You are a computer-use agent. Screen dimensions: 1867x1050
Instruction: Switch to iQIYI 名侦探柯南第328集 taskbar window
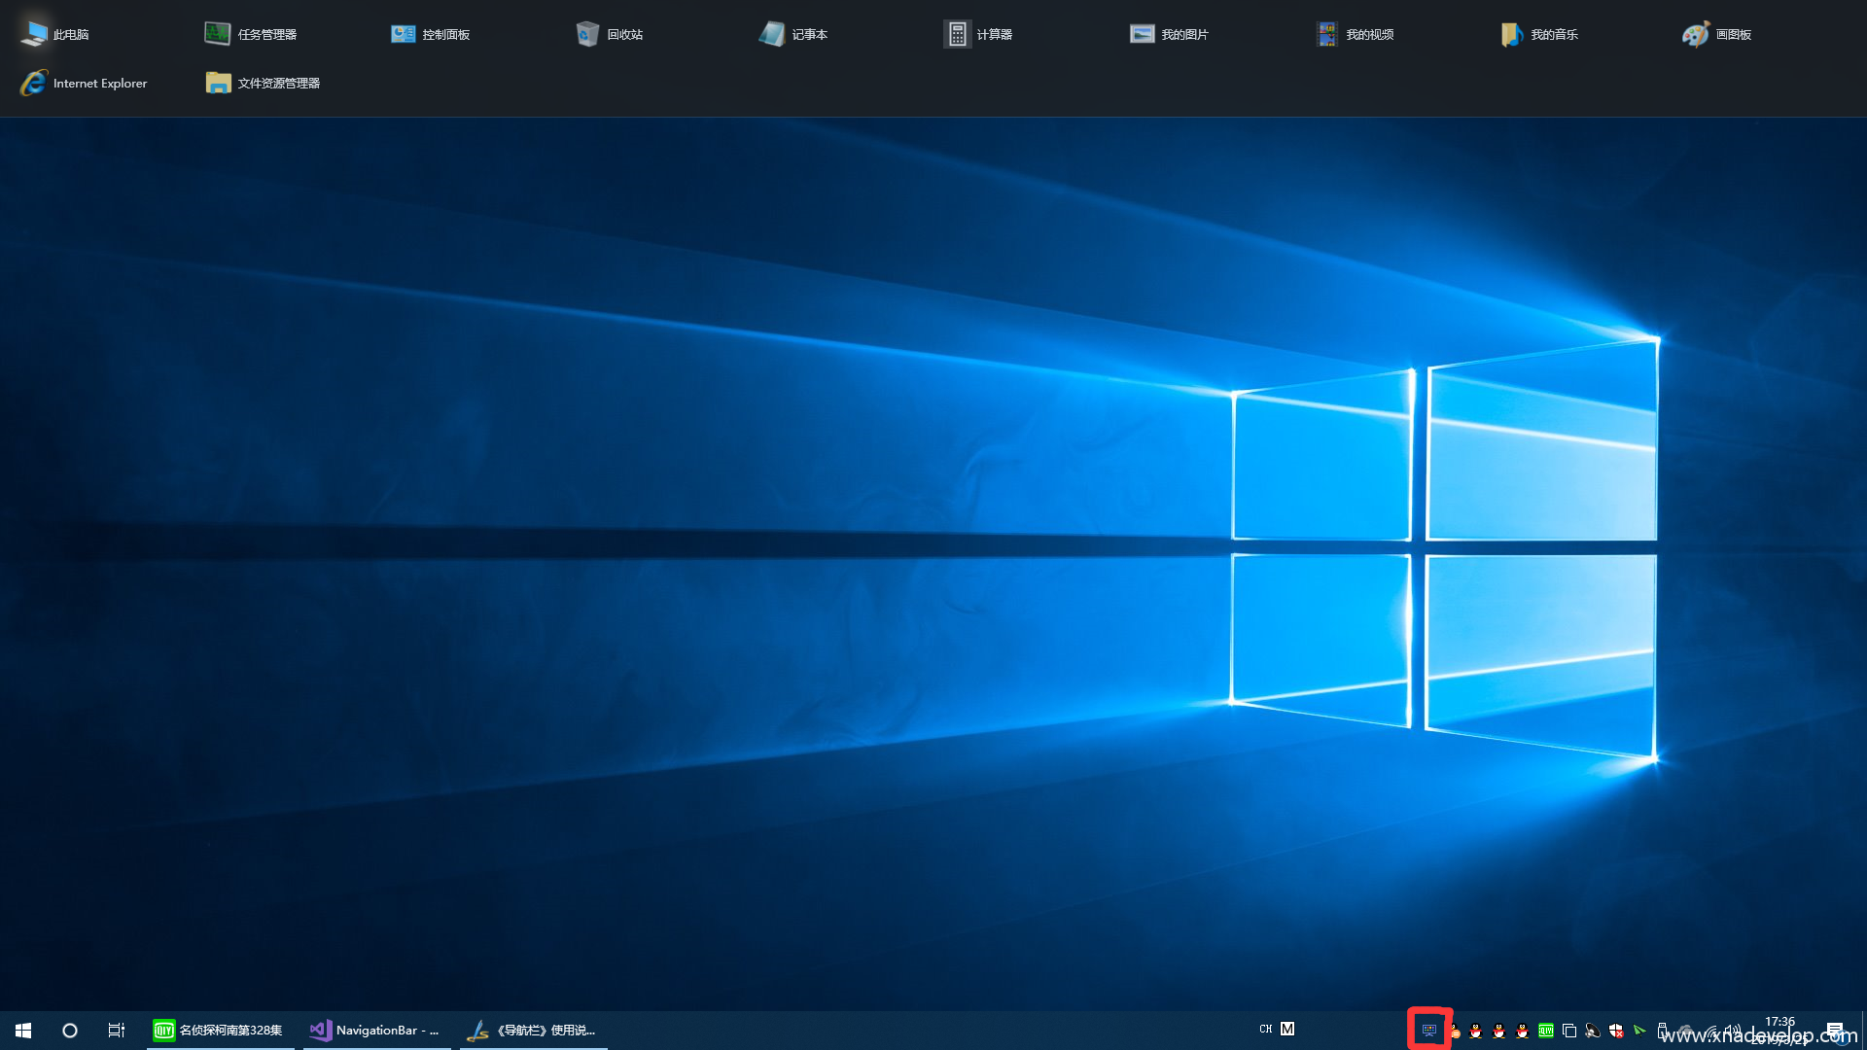click(x=220, y=1030)
